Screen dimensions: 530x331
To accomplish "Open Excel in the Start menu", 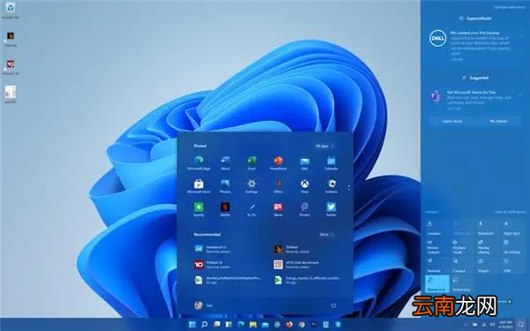I will [x=252, y=162].
